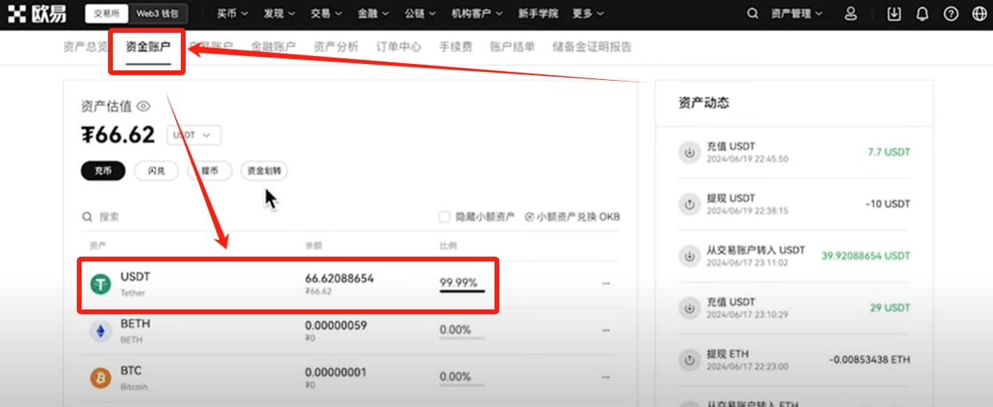
Task: Open the language globe icon
Action: tap(979, 14)
